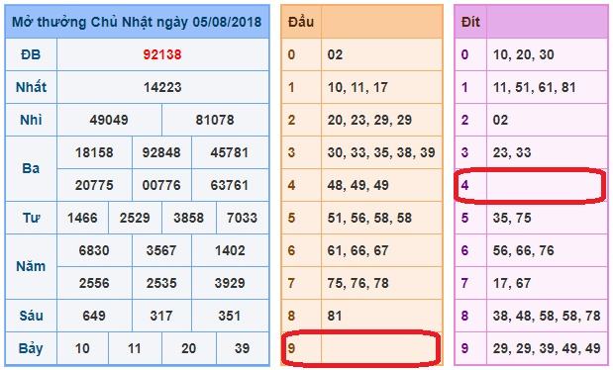Click the Đầu cell '75, 76, 78'
This screenshot has height=370, width=613.
[x=358, y=283]
